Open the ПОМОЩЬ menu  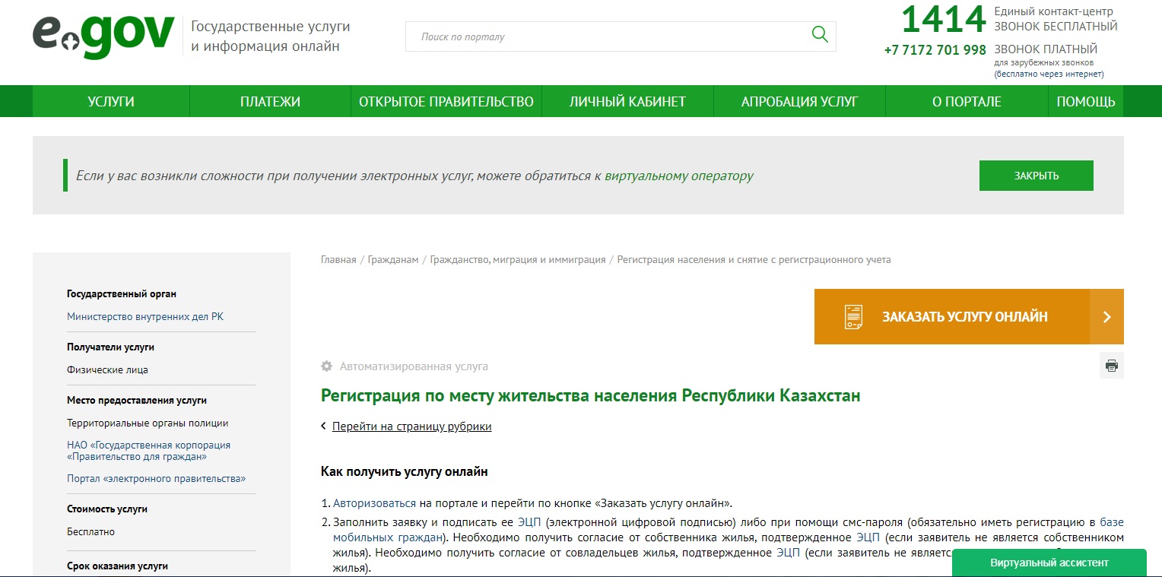point(1086,101)
